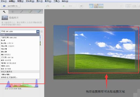Select the highlighted 手动 option

20,35
